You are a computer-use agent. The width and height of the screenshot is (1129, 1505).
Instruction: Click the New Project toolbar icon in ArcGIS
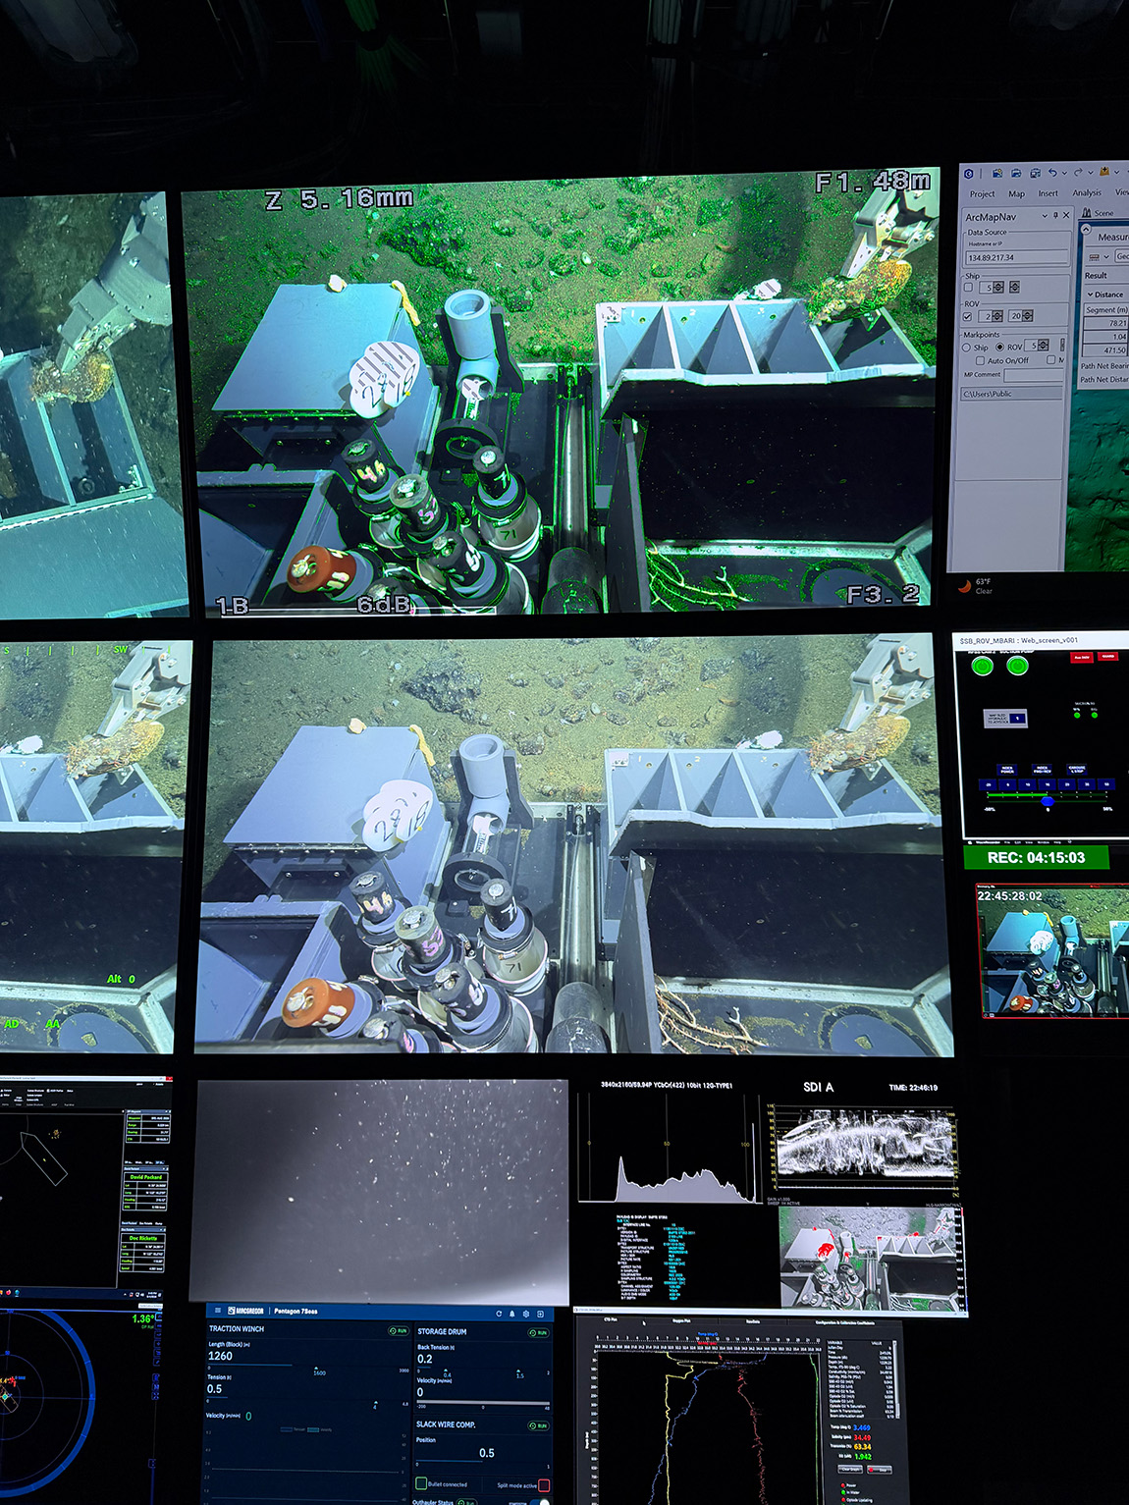997,173
